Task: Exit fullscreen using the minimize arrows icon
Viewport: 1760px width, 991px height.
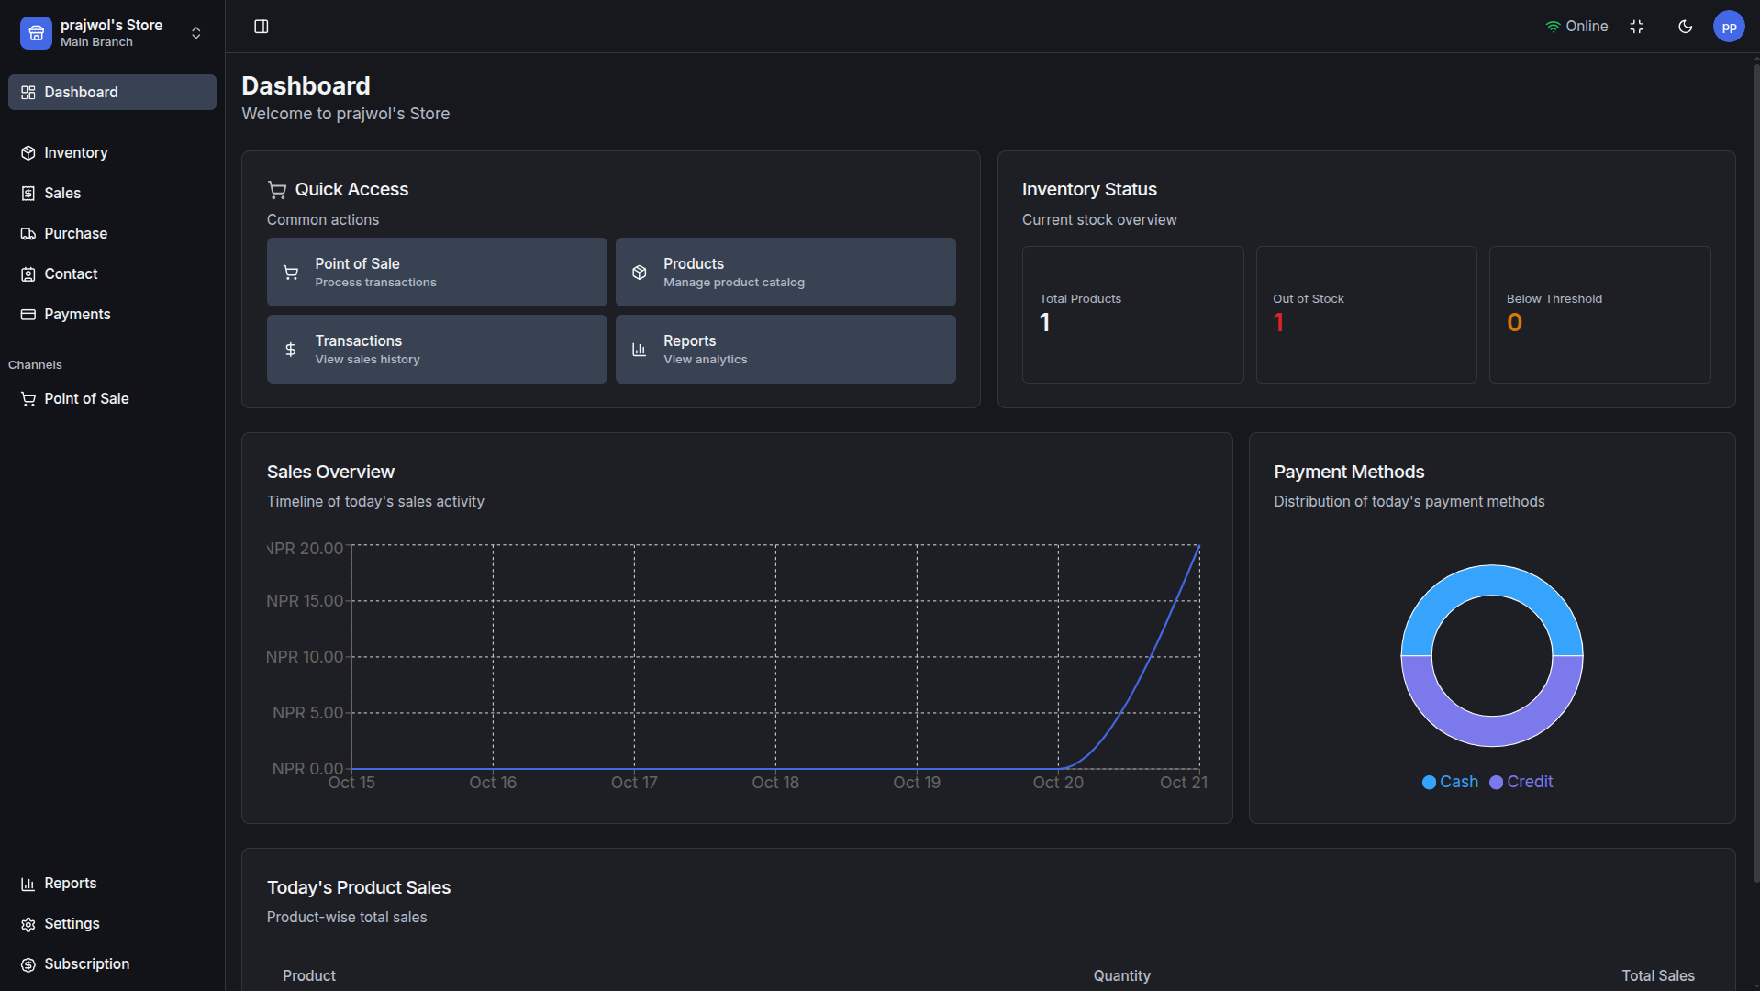Action: click(x=1636, y=27)
